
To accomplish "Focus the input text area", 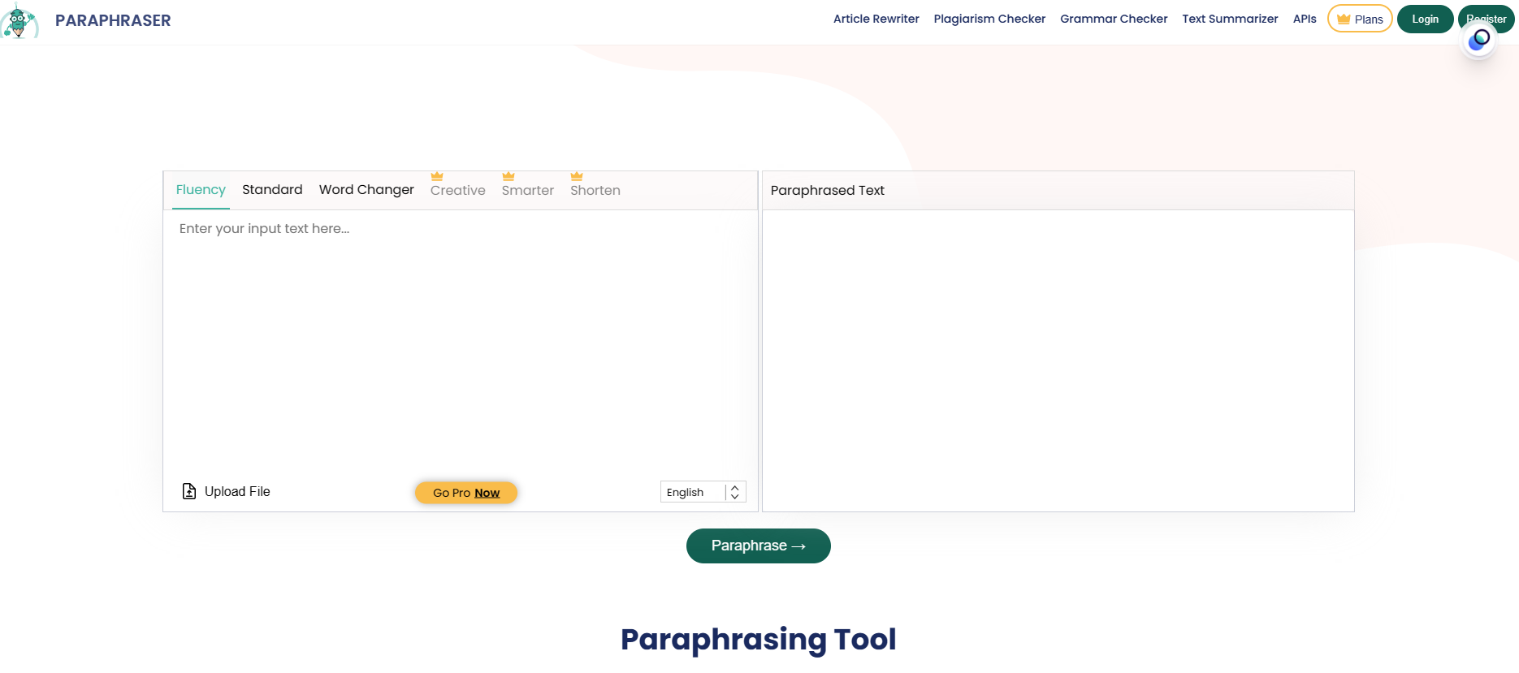I will tap(460, 341).
